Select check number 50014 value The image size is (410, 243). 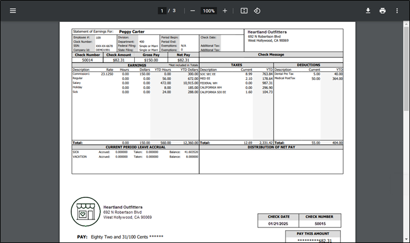tap(88, 60)
